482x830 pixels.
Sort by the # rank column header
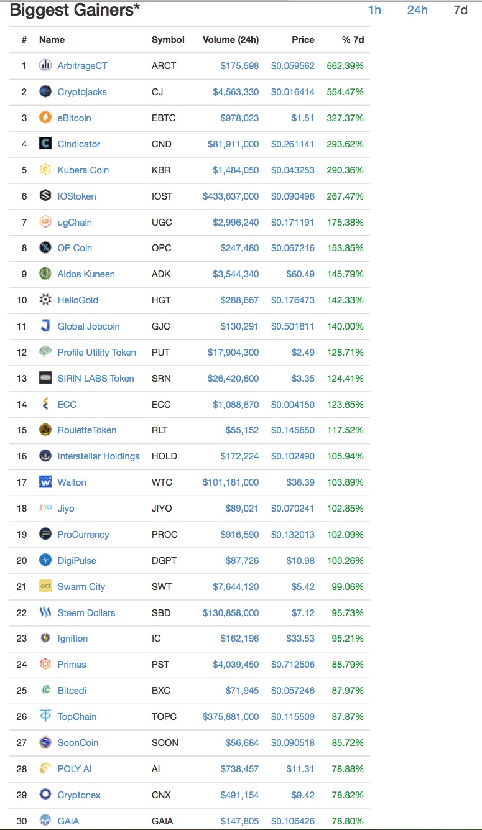point(24,39)
